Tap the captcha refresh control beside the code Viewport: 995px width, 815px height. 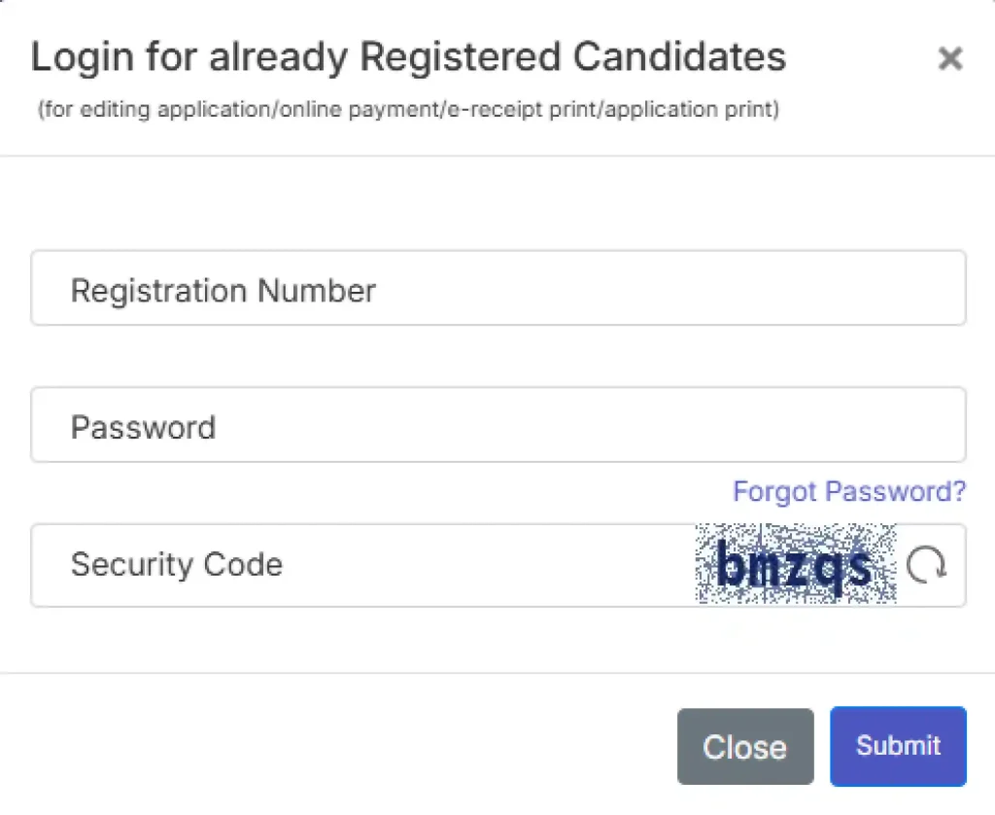tap(925, 565)
